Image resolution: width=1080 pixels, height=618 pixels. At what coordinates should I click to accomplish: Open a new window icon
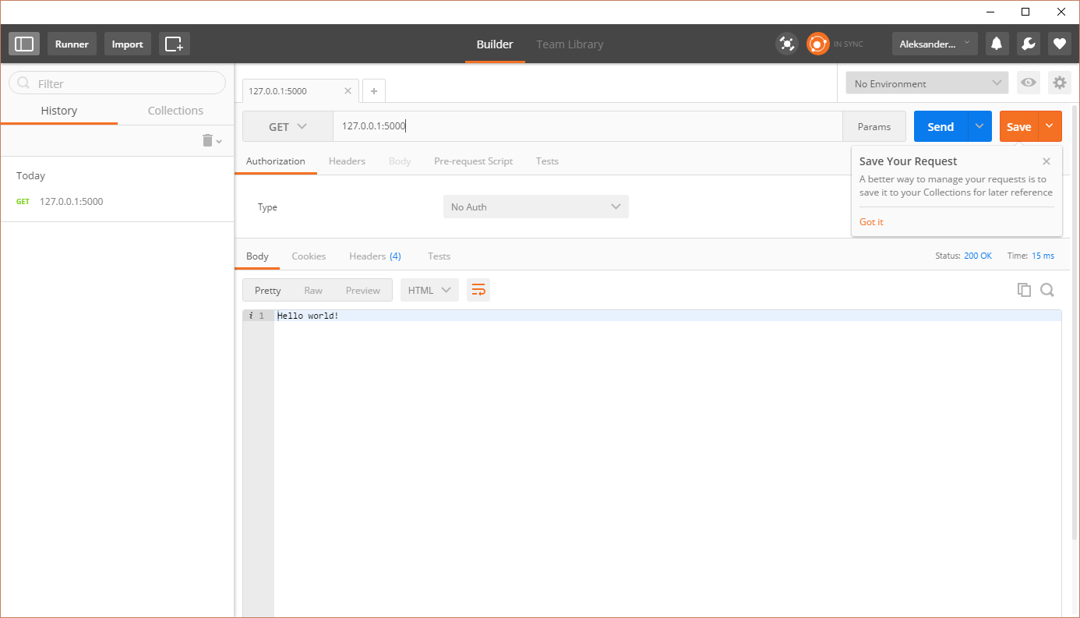tap(174, 44)
